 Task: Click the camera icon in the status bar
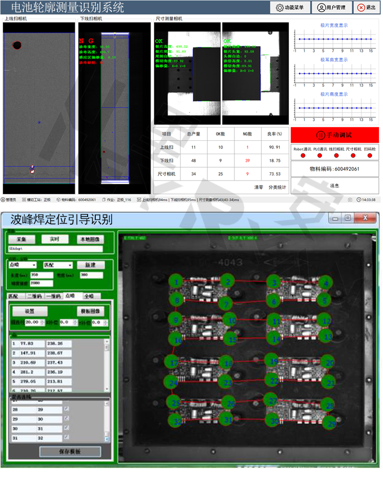pos(350,200)
